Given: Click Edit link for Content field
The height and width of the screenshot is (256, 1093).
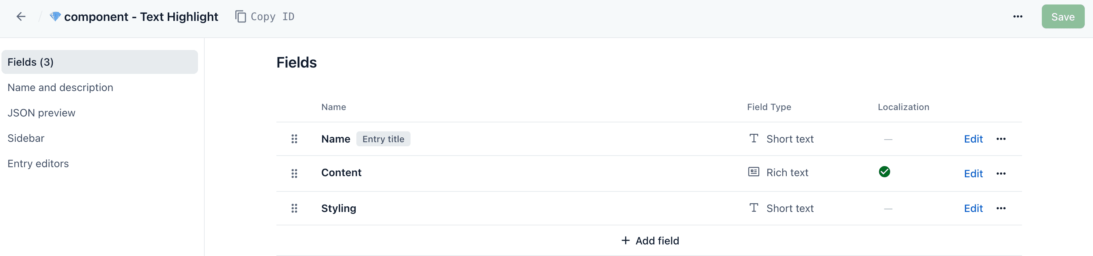Looking at the screenshot, I should (973, 174).
